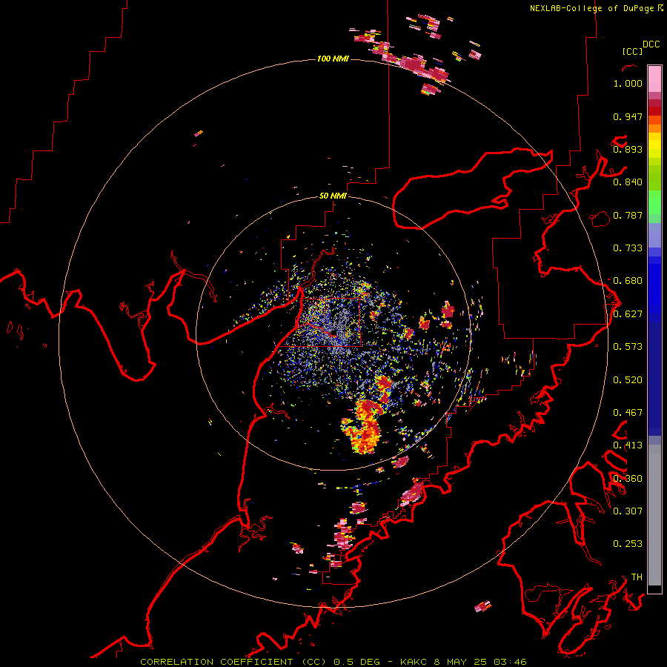Viewport: 667px width, 667px height.
Task: Click the DCC legend header
Action: click(x=651, y=44)
